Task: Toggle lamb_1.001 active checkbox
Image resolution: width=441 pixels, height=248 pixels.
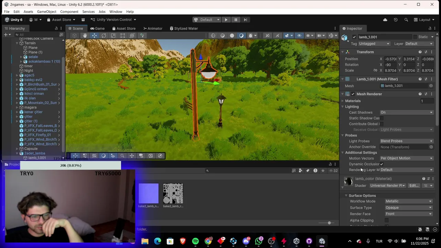Action: point(354,37)
